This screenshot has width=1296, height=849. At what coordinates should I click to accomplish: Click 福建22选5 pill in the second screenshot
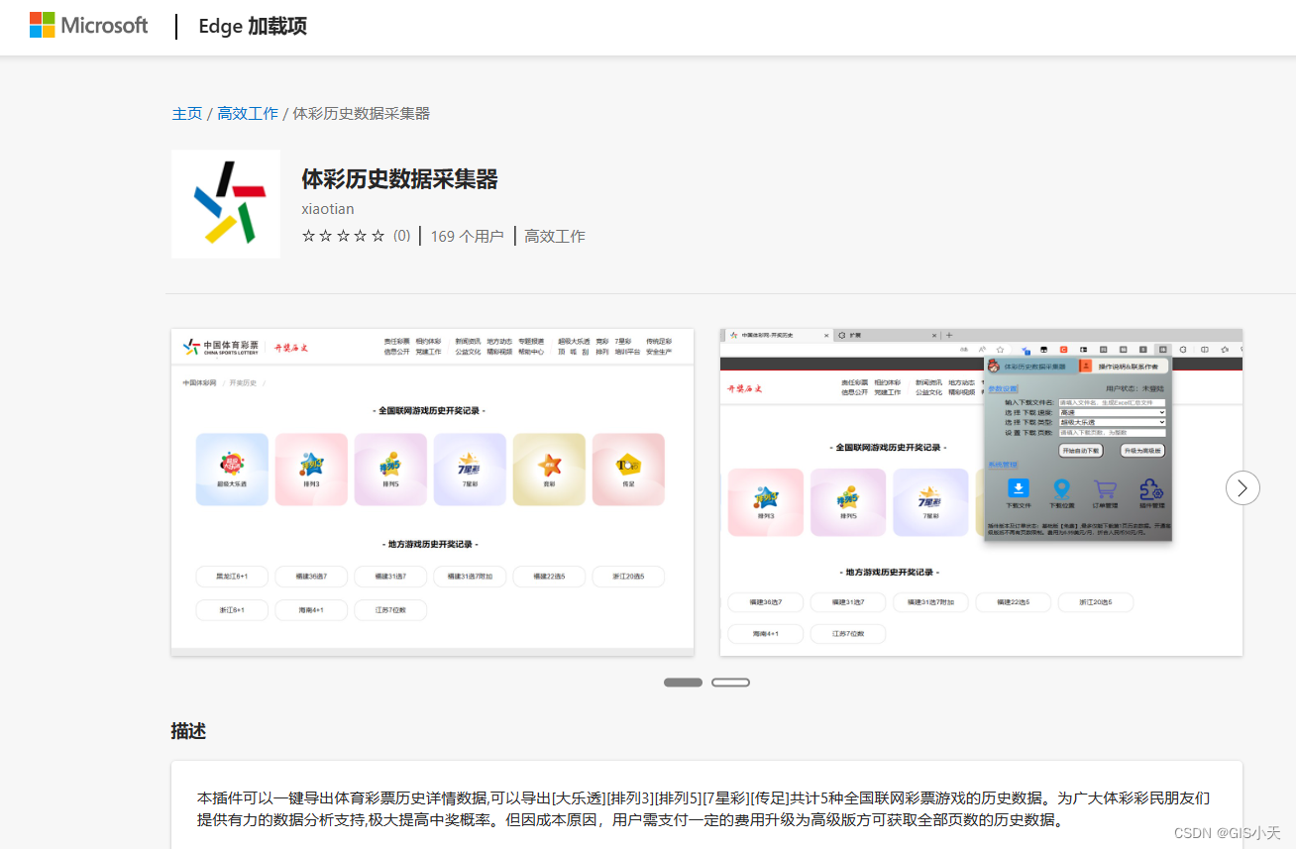click(x=1013, y=602)
